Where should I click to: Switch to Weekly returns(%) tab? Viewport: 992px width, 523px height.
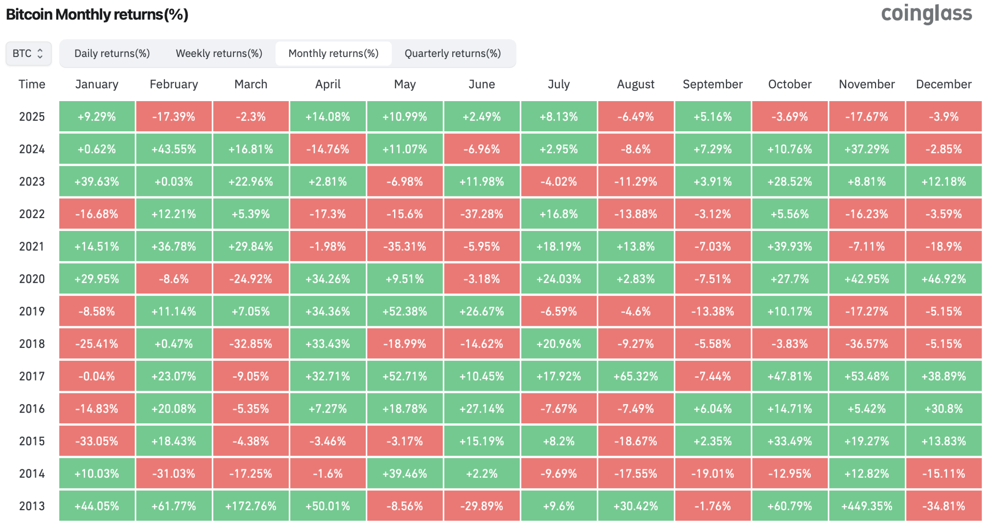point(219,53)
